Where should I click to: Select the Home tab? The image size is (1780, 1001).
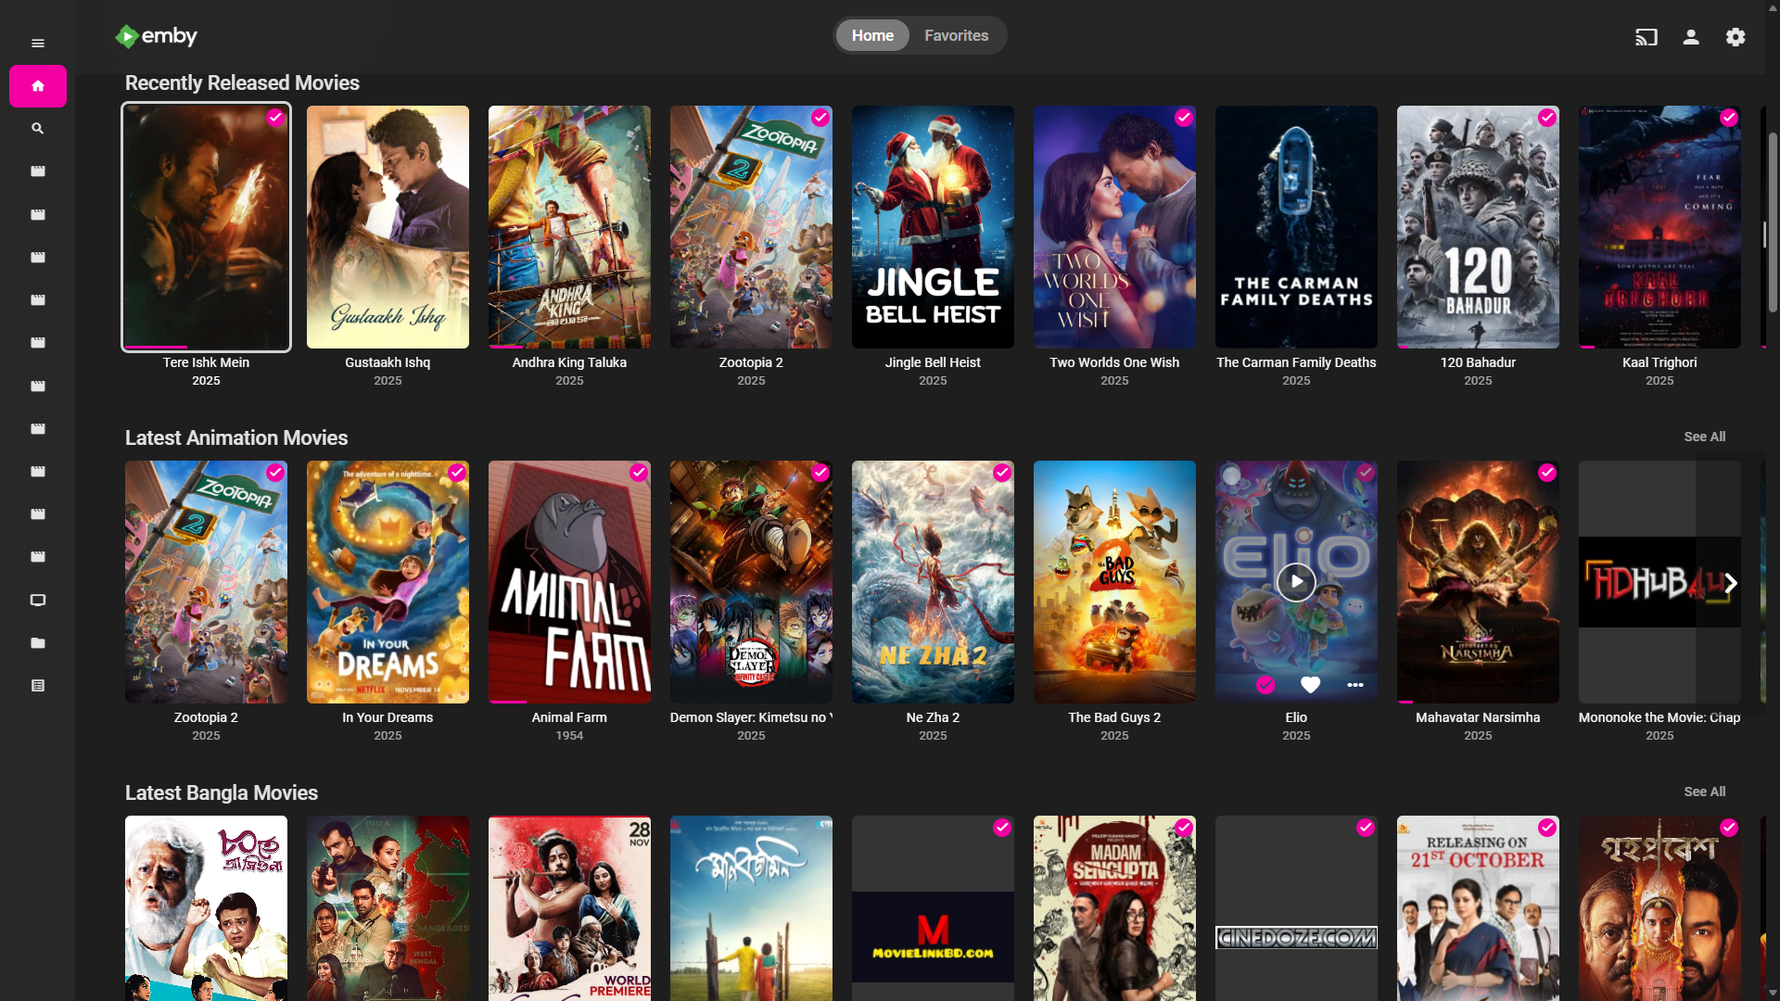click(872, 35)
